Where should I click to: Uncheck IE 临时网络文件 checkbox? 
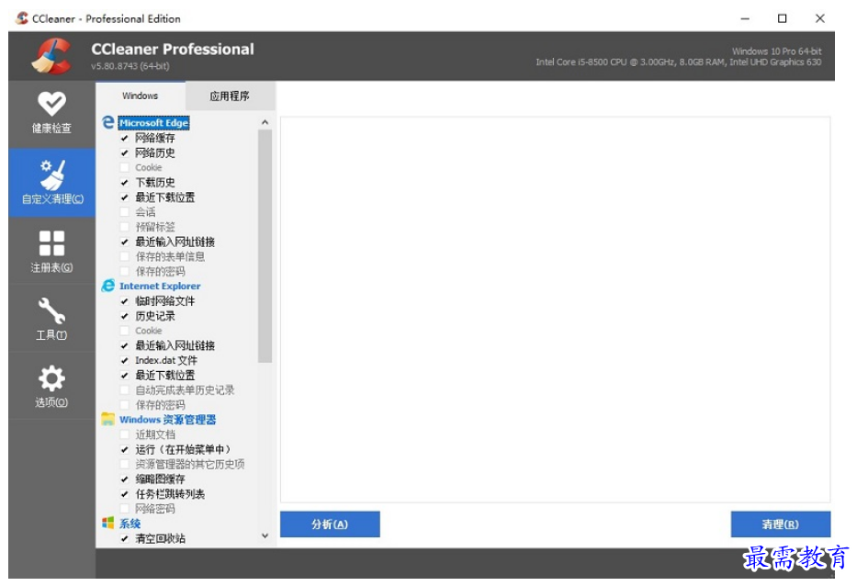125,301
